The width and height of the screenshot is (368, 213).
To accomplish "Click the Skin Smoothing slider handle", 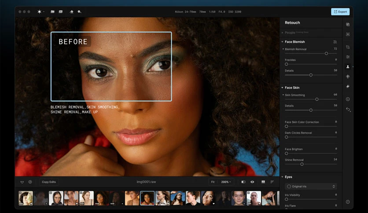I will (317, 99).
